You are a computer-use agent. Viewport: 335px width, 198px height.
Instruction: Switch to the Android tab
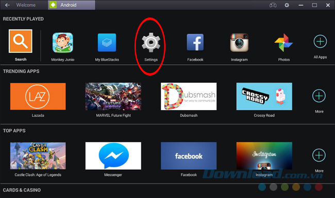click(72, 5)
